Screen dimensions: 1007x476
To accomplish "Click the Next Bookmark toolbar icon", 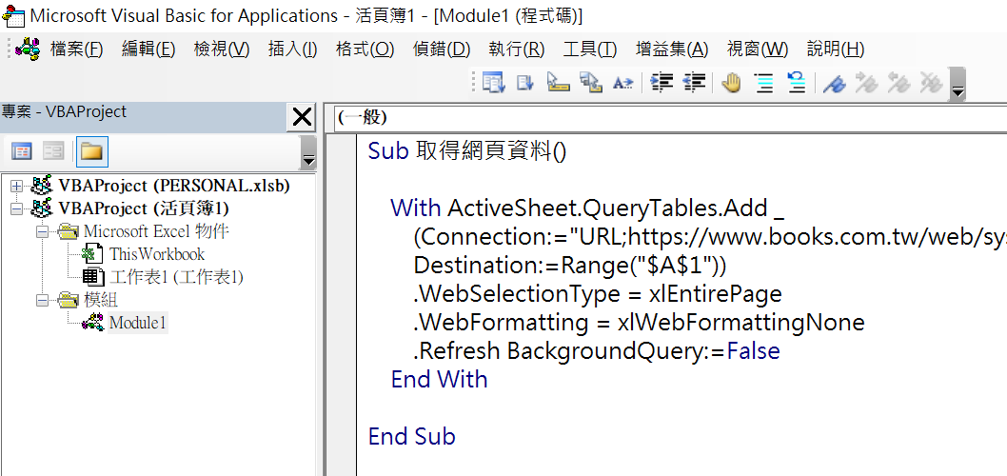I will tap(867, 82).
